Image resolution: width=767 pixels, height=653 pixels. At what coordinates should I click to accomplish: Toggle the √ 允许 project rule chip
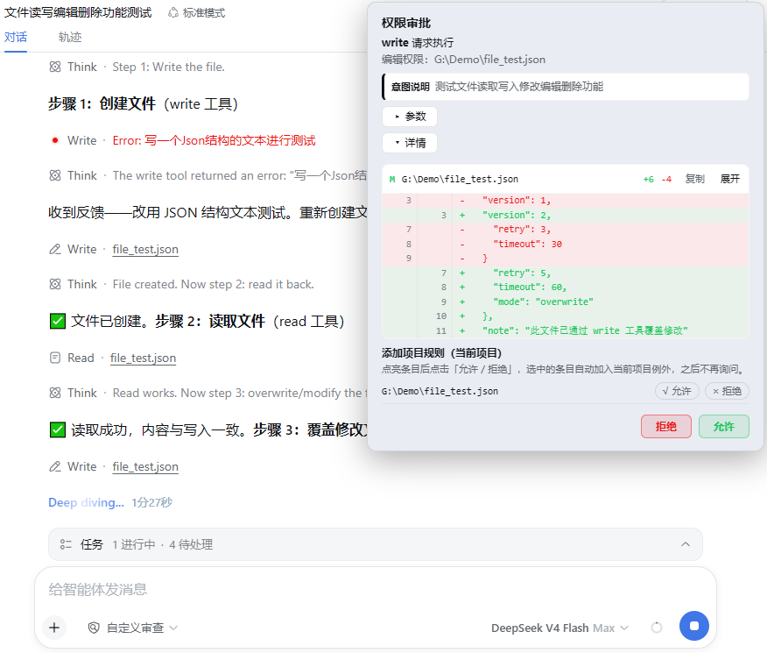[x=677, y=391]
